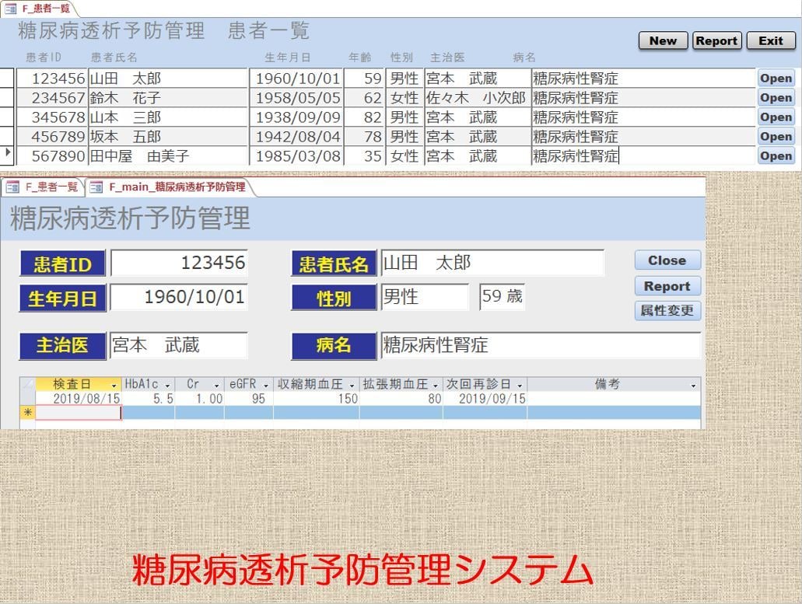Open the Cr column filter dropdown
The image size is (802, 604).
point(217,385)
